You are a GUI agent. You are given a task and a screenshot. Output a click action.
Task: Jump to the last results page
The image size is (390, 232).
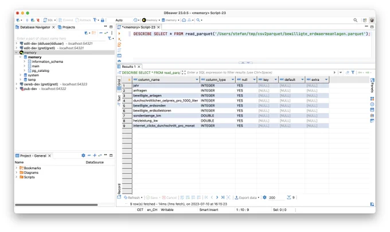click(223, 198)
